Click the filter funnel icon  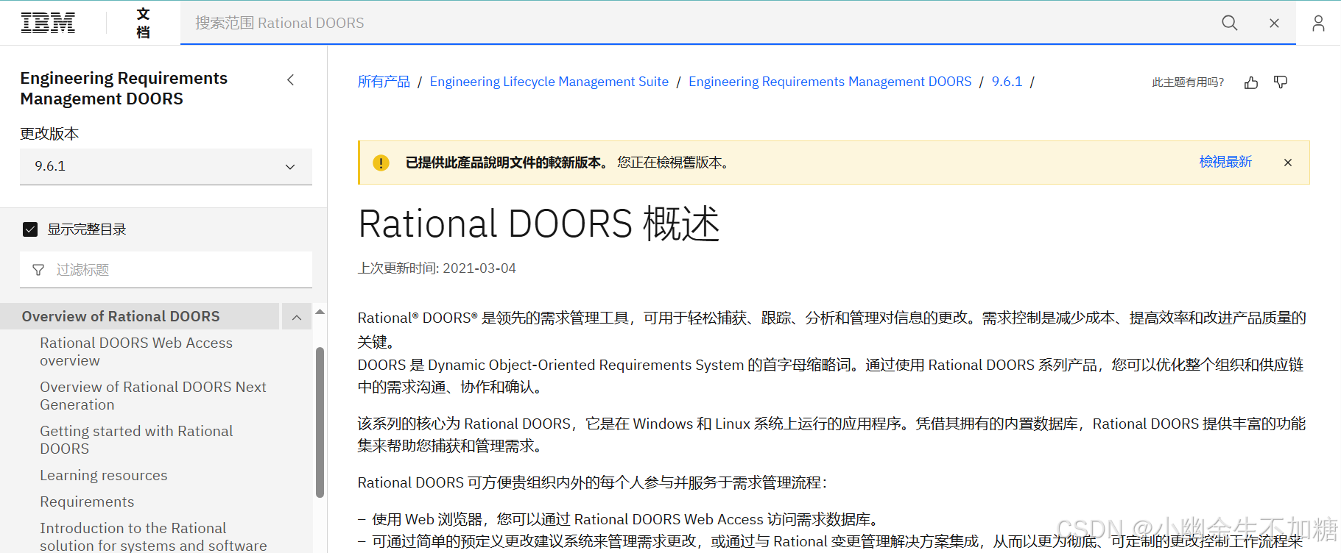(x=38, y=270)
